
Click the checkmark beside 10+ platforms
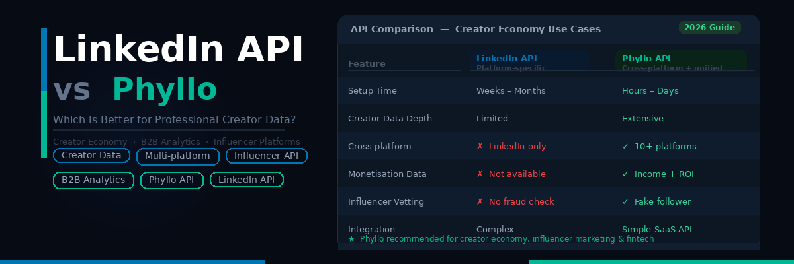625,146
